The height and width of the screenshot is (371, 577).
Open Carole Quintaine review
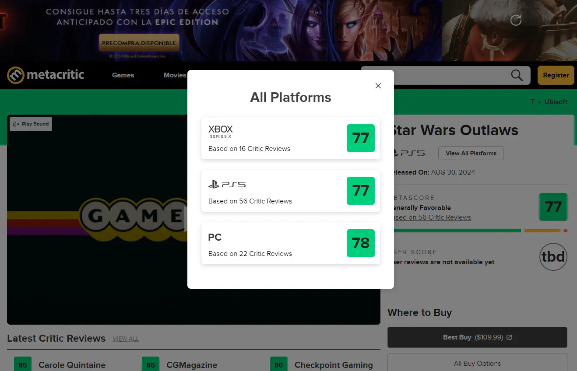(x=72, y=365)
